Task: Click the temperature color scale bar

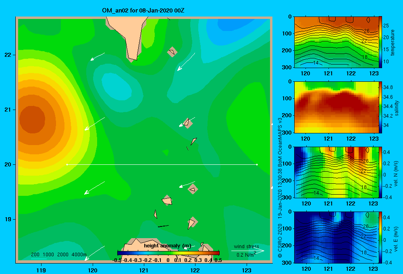Action: tap(380, 42)
